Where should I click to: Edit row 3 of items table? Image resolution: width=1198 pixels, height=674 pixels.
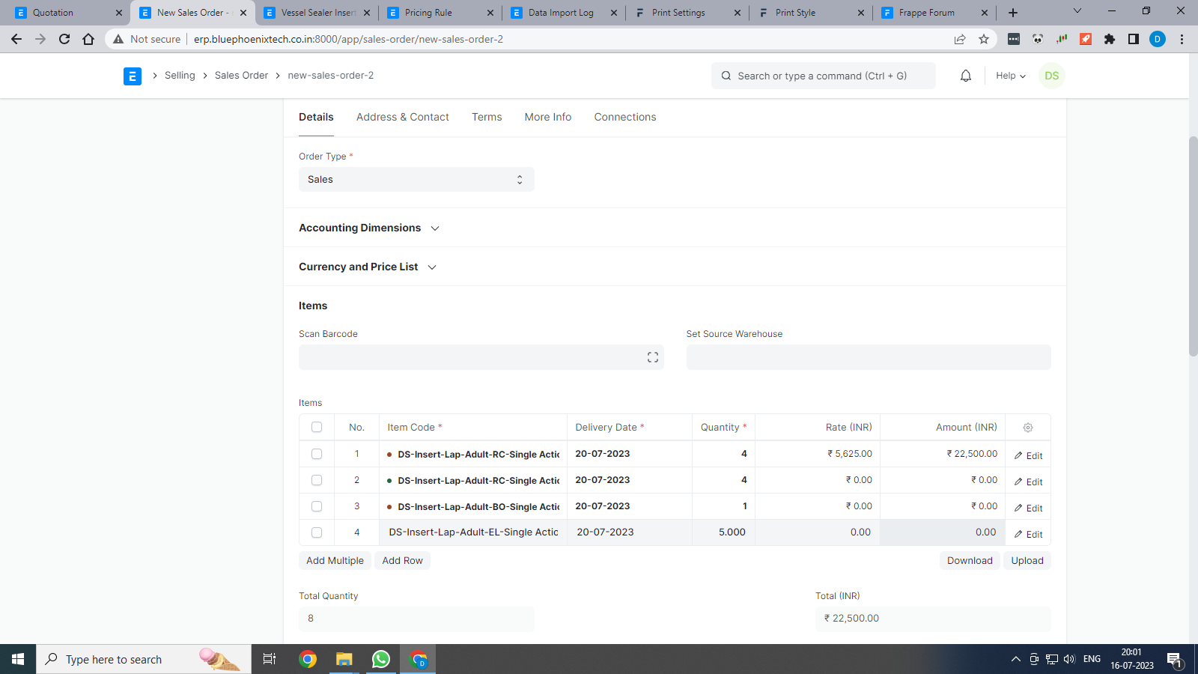click(1028, 508)
